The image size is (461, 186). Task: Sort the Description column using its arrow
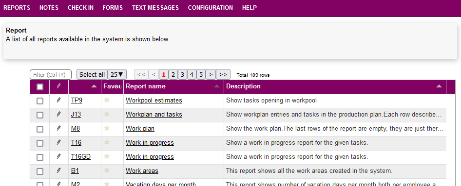439,86
